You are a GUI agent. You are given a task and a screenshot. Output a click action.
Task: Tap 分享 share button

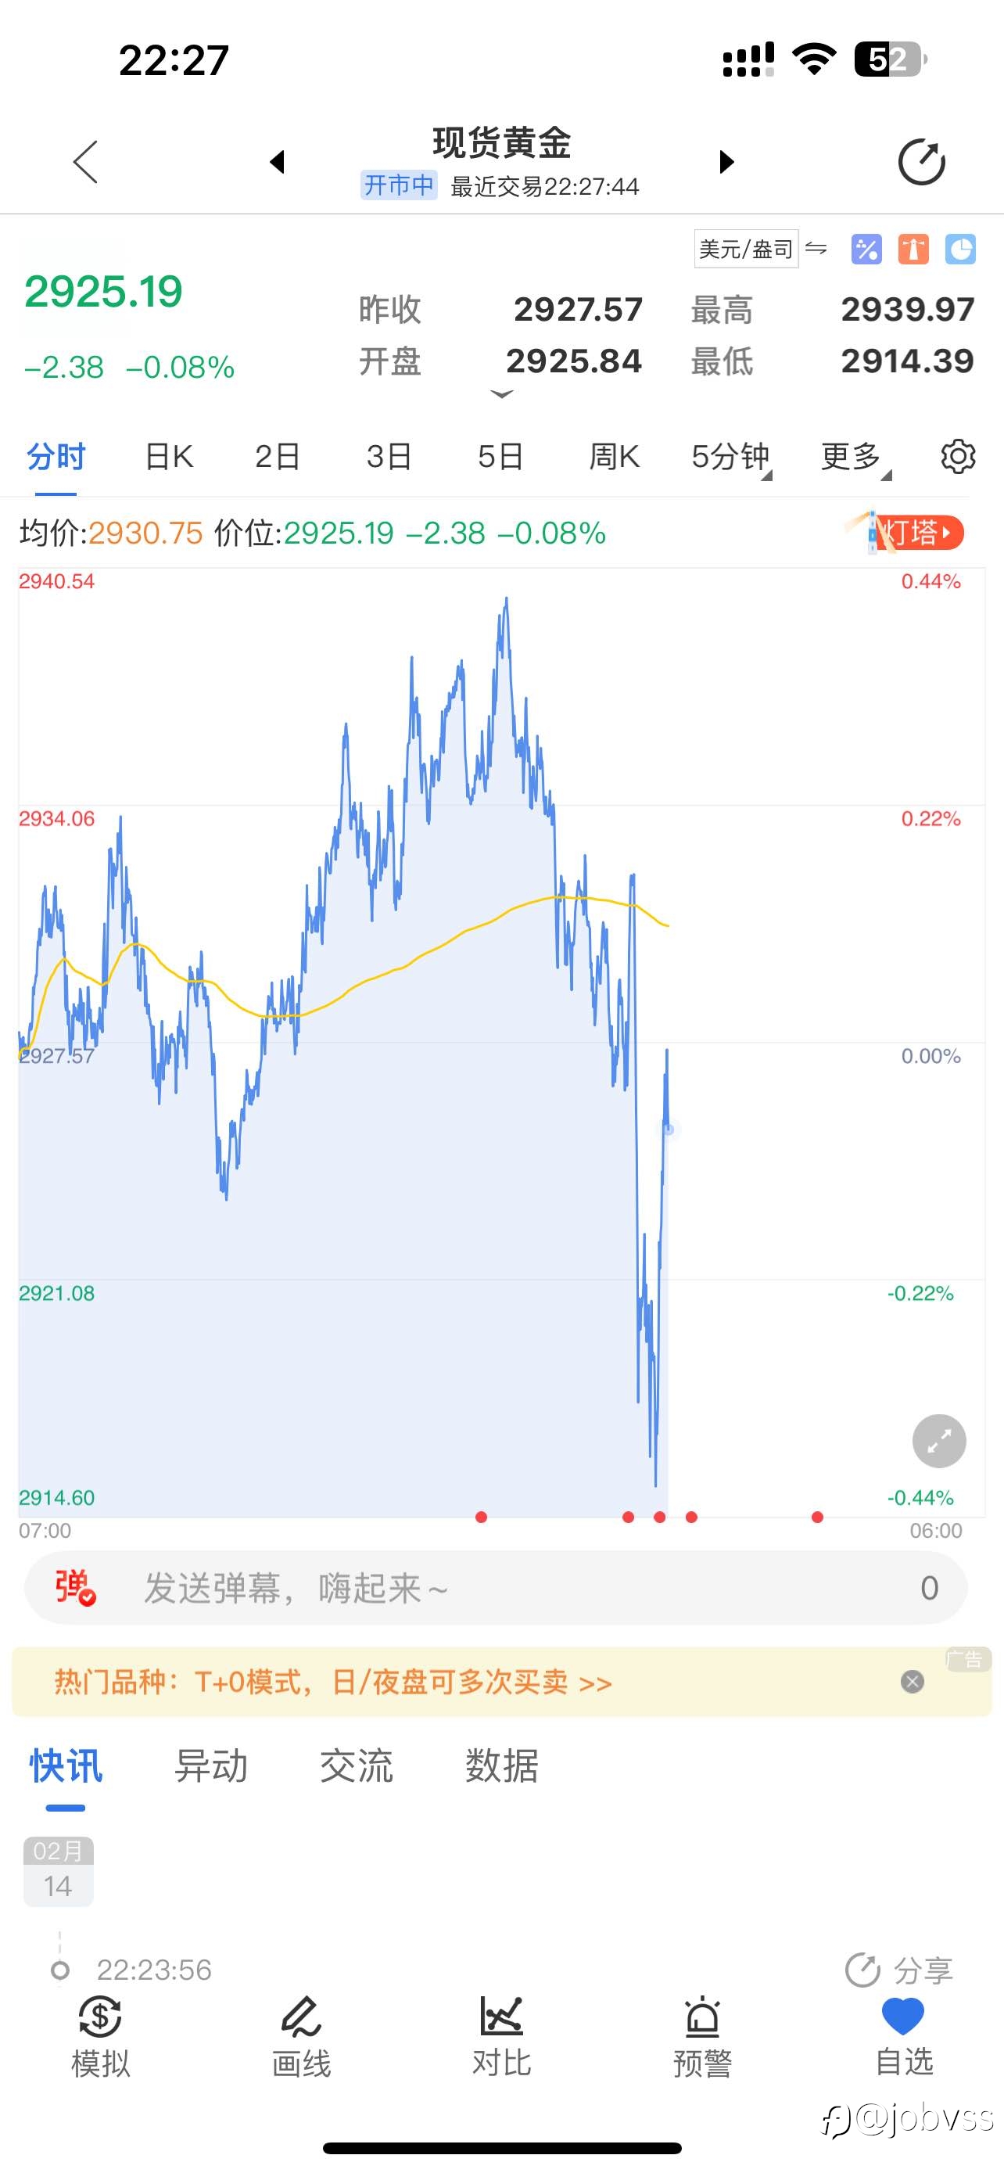898,1970
